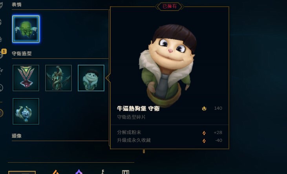The width and height of the screenshot is (287, 174).
Task: Click the 守衛造型 section header
Action: pyautogui.click(x=22, y=54)
